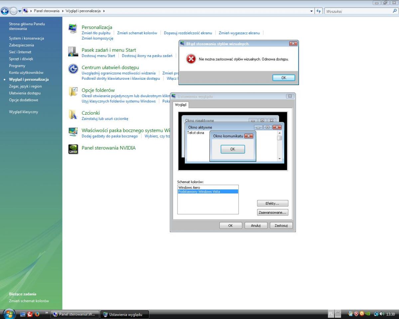Click the on-screen keyboard tray icon

click(x=338, y=314)
